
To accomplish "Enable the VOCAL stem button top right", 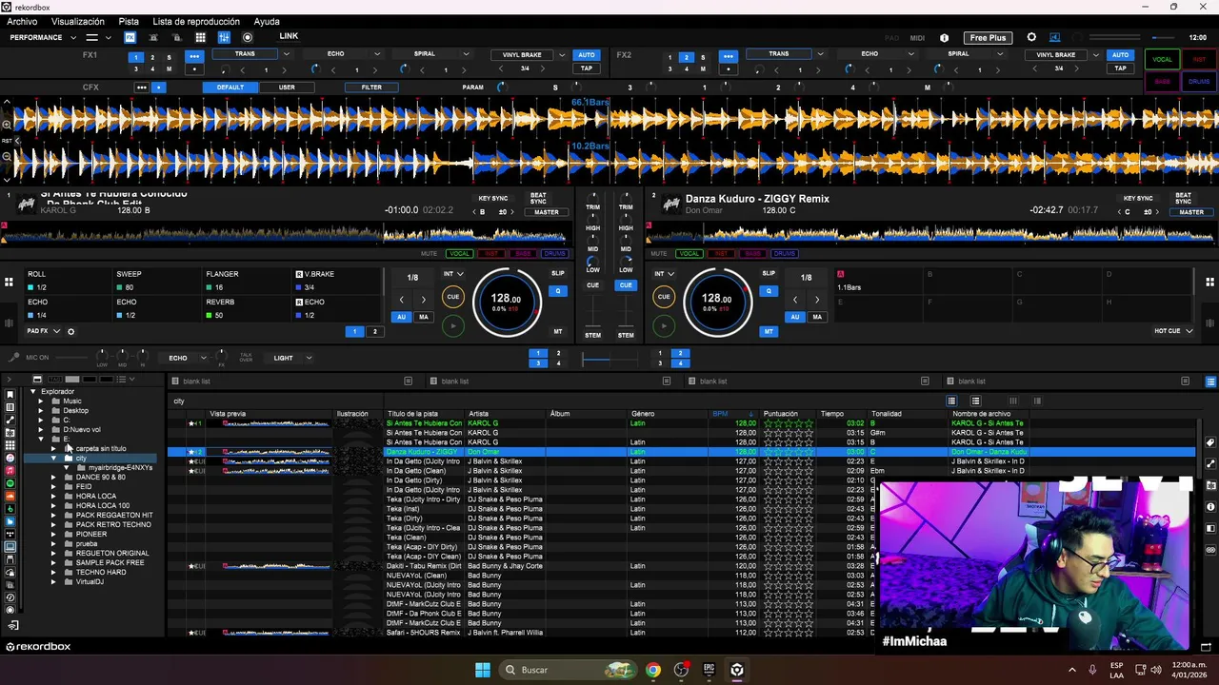I will click(1162, 59).
